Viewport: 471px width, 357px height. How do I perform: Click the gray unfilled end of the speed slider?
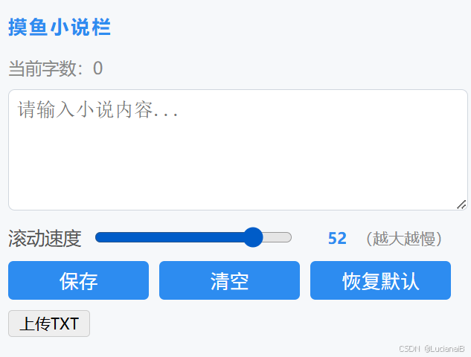[x=278, y=237]
